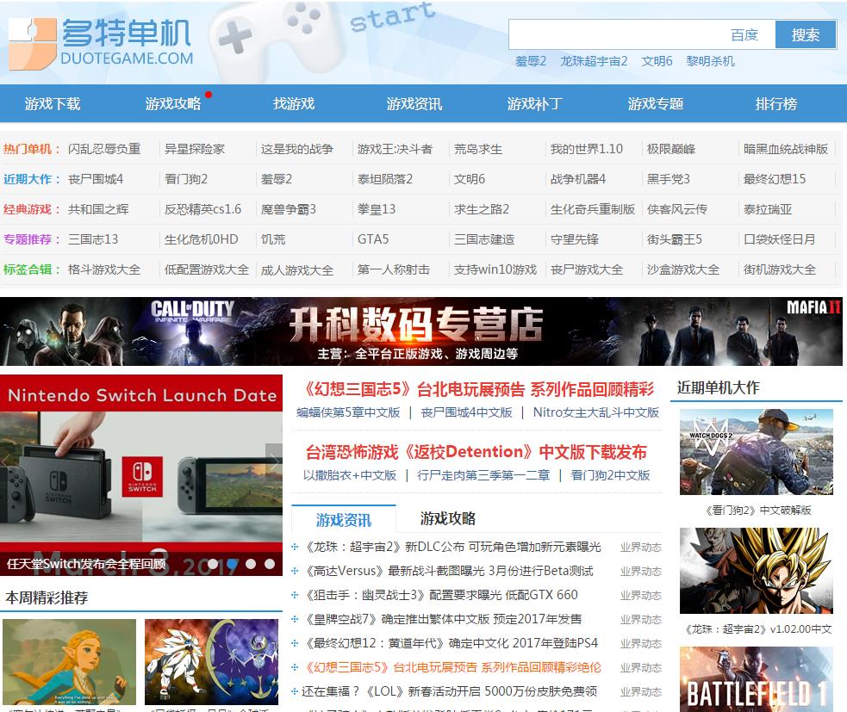Open 《龙珠：超宇宙2》v1.02.00中文 caption

coord(757,628)
